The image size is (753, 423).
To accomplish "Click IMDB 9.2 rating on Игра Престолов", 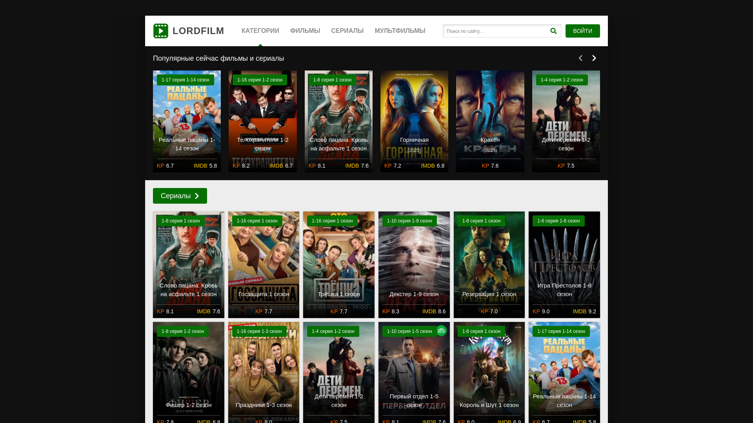I will pyautogui.click(x=584, y=311).
